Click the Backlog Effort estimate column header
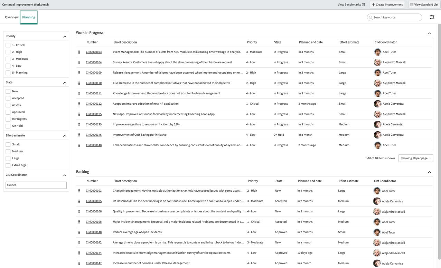Image resolution: width=441 pixels, height=268 pixels. click(348, 181)
